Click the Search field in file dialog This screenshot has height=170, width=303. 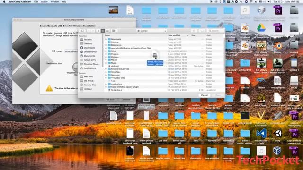[x=215, y=31]
